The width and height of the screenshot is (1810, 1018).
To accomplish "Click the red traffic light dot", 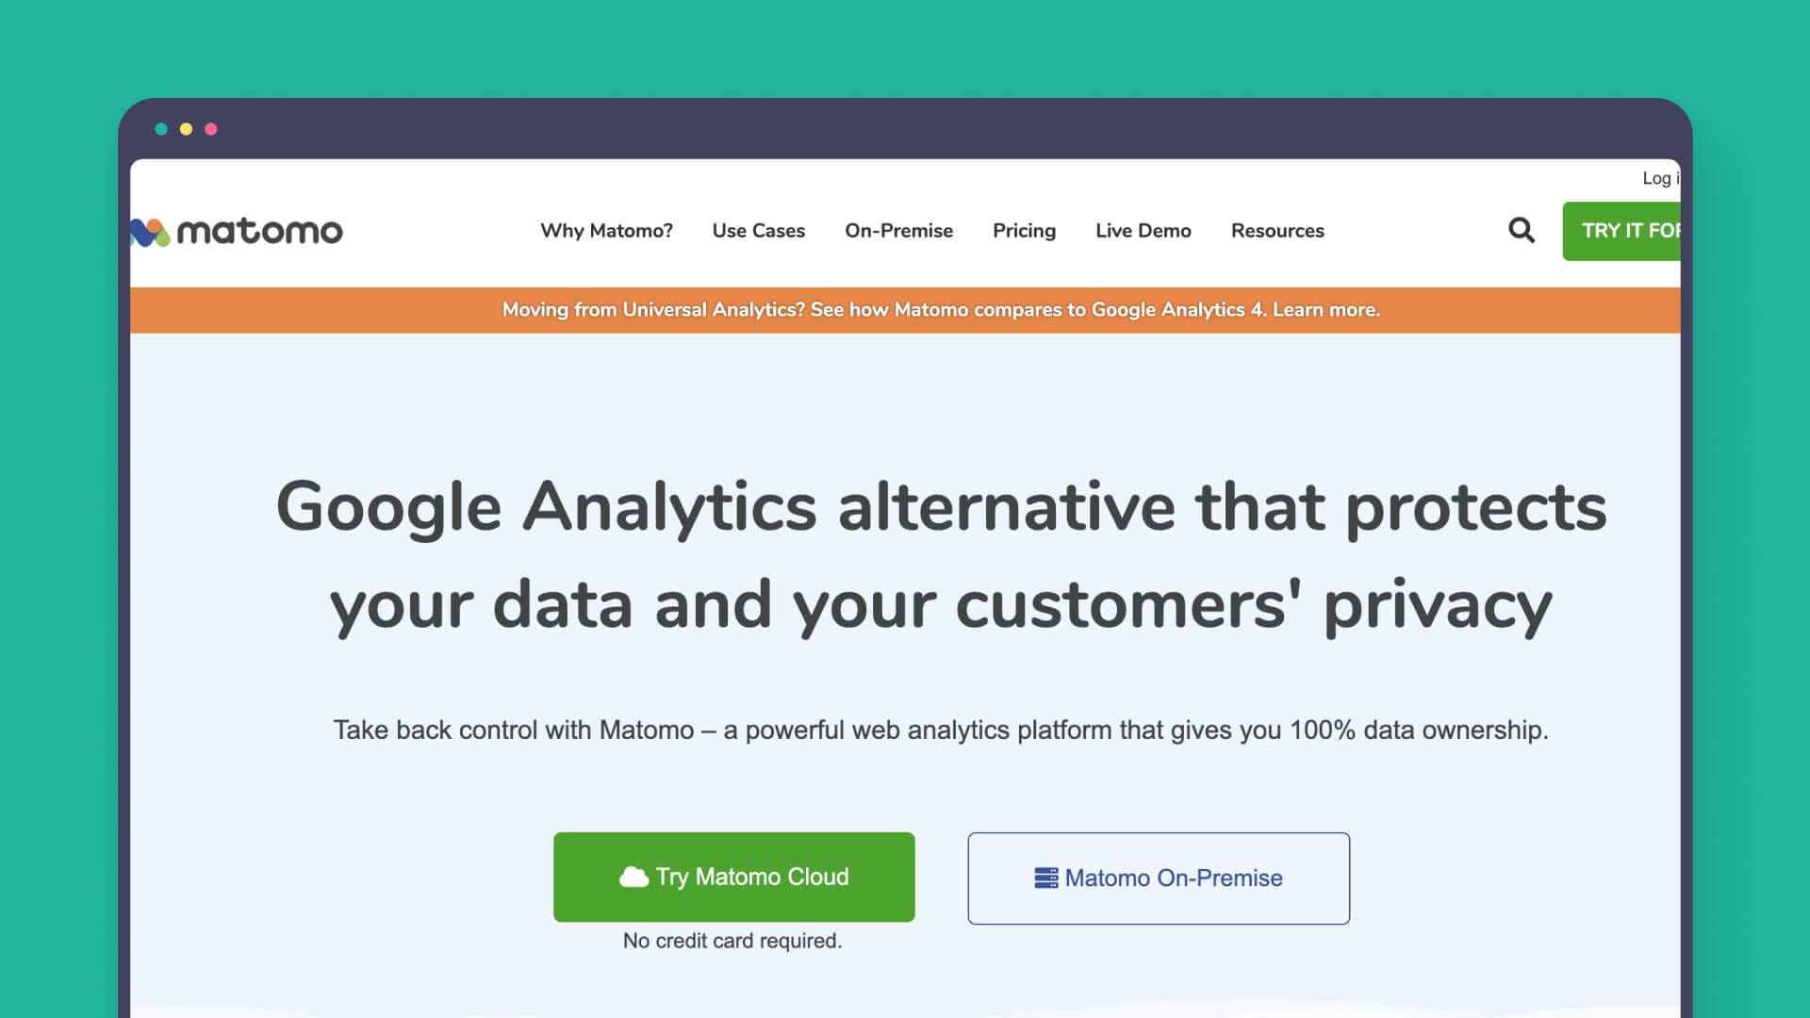I will click(210, 129).
